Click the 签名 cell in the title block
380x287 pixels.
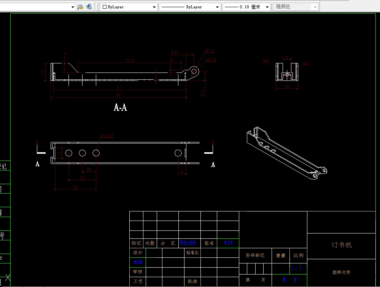point(209,243)
